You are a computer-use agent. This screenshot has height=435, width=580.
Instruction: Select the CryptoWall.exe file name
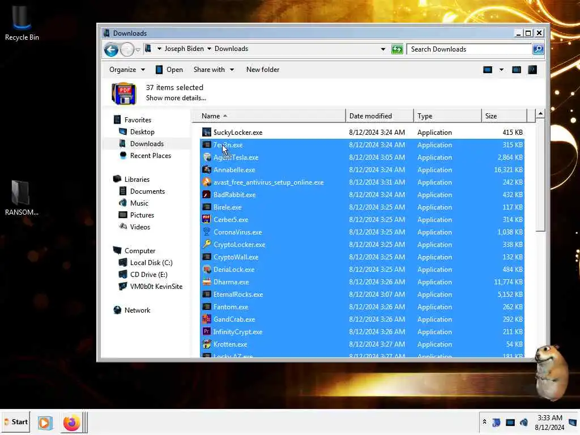[x=236, y=257]
